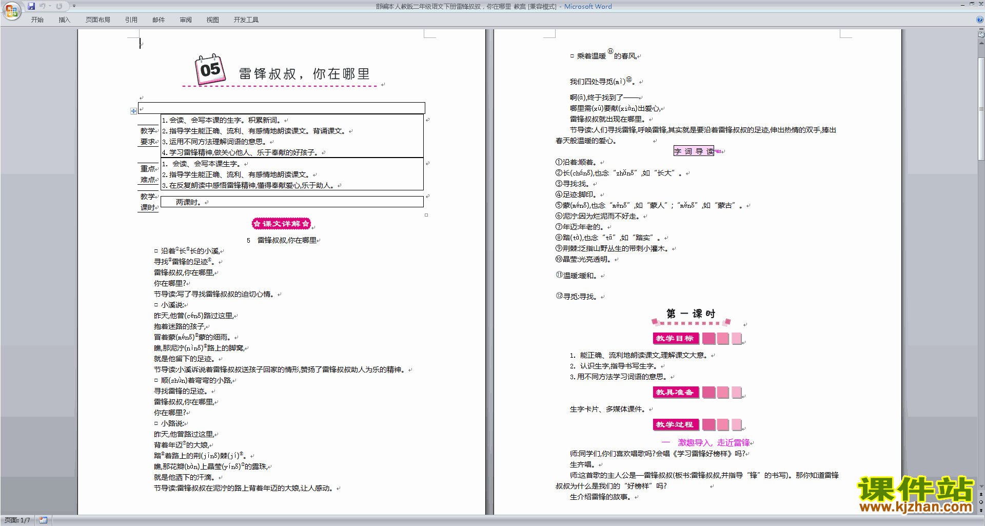985x526 pixels.
Task: Switch to the 视图 tab
Action: tap(213, 20)
